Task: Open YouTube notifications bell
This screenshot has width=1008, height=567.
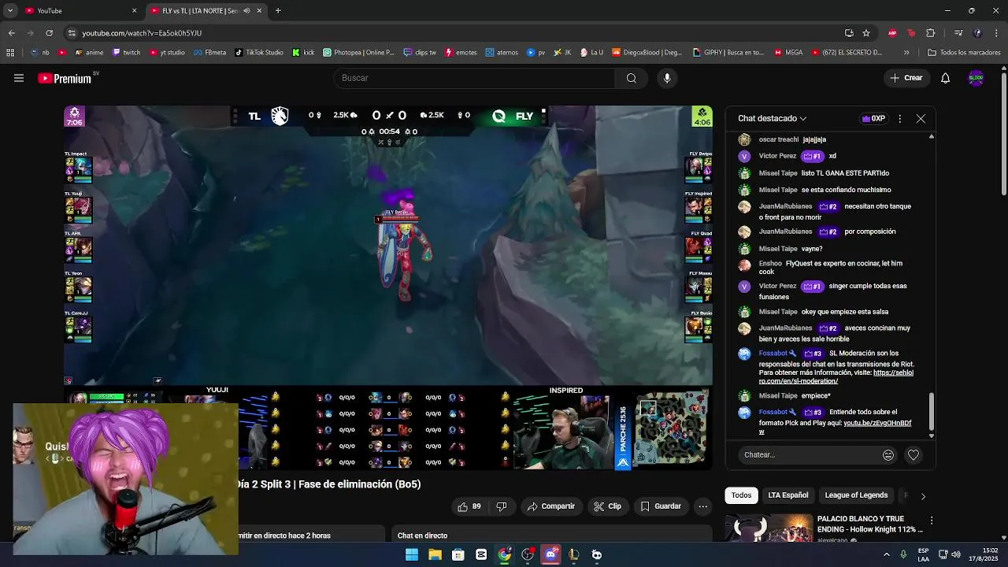Action: click(x=945, y=78)
